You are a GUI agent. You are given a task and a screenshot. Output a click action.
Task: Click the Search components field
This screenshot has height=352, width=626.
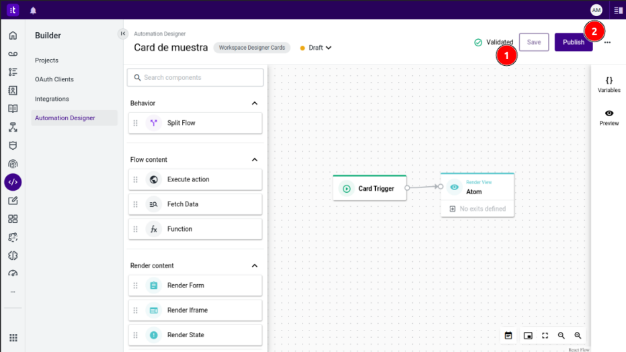[x=195, y=77]
